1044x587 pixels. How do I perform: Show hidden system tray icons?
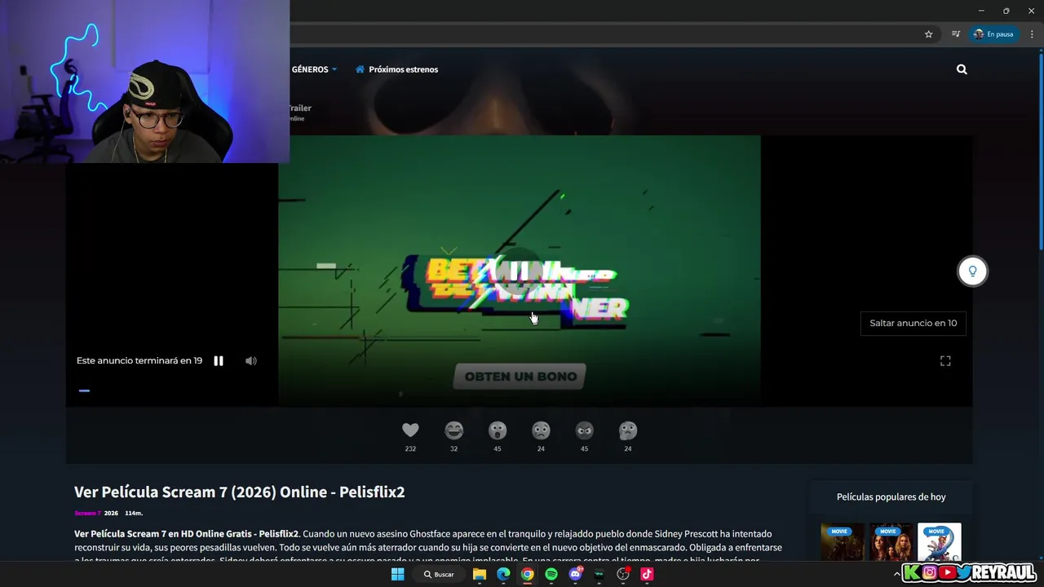tap(897, 574)
